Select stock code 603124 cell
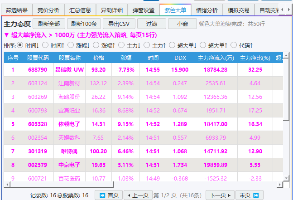Viewport: 293px width, 200px height. [38, 83]
